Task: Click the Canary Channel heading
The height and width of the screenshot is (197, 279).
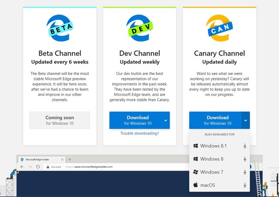Action: click(x=220, y=53)
